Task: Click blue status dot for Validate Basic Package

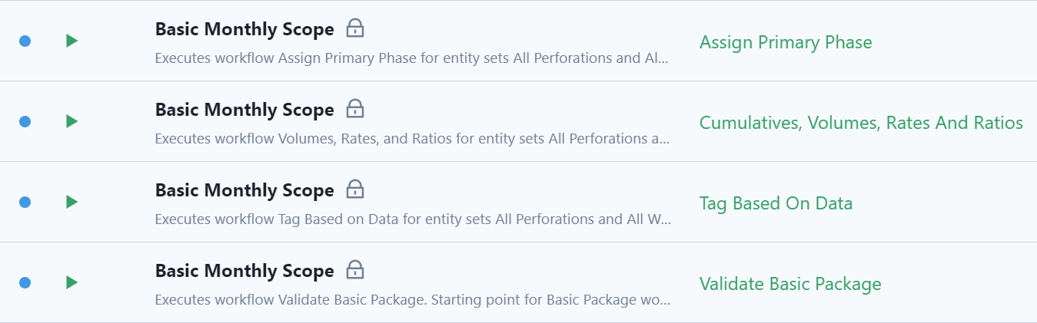Action: click(25, 282)
